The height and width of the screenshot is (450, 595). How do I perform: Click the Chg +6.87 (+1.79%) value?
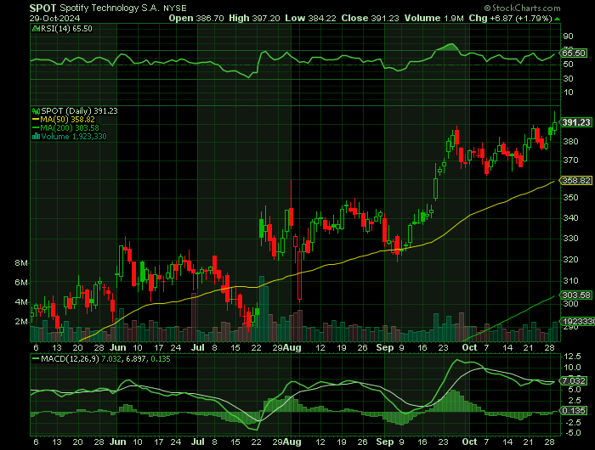510,18
